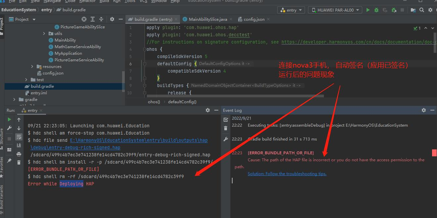Close the config.json editor tab

[268, 19]
